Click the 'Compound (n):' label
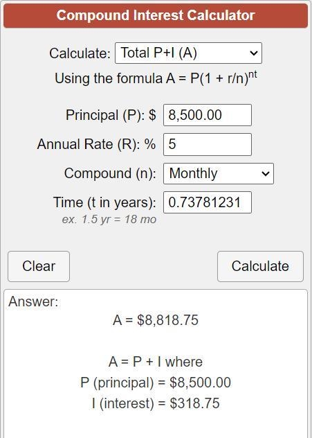 (110, 173)
